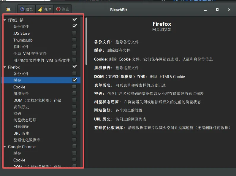Select the 网站偏好 row label
This screenshot has width=236, height=176.
[21, 127]
